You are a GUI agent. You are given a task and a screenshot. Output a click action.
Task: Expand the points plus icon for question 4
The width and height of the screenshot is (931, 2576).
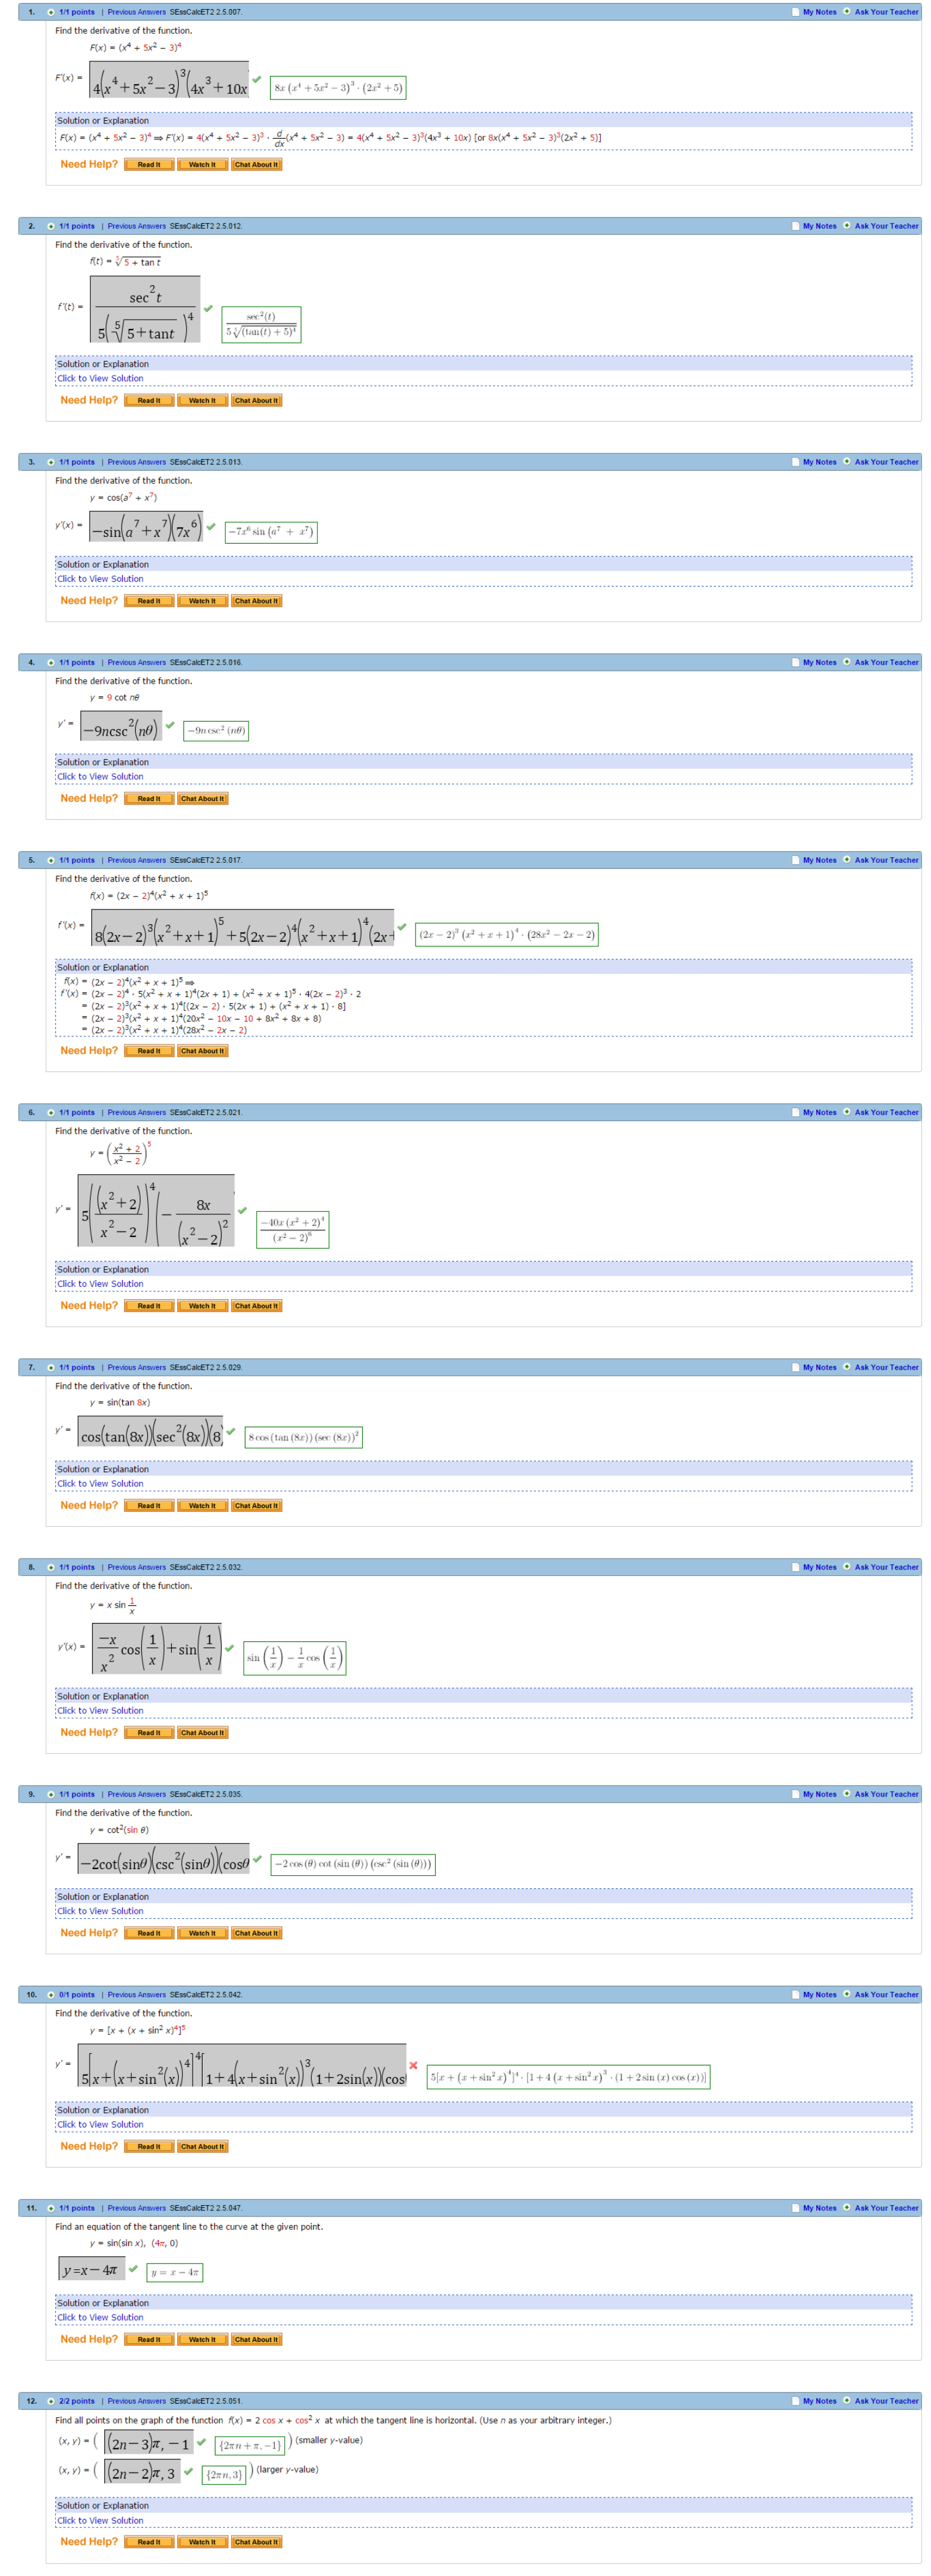pyautogui.click(x=51, y=662)
